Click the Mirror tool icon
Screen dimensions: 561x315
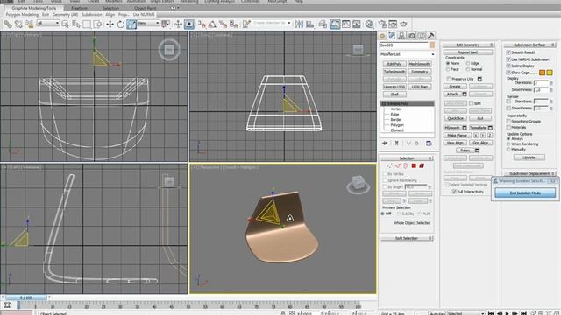pyautogui.click(x=299, y=24)
